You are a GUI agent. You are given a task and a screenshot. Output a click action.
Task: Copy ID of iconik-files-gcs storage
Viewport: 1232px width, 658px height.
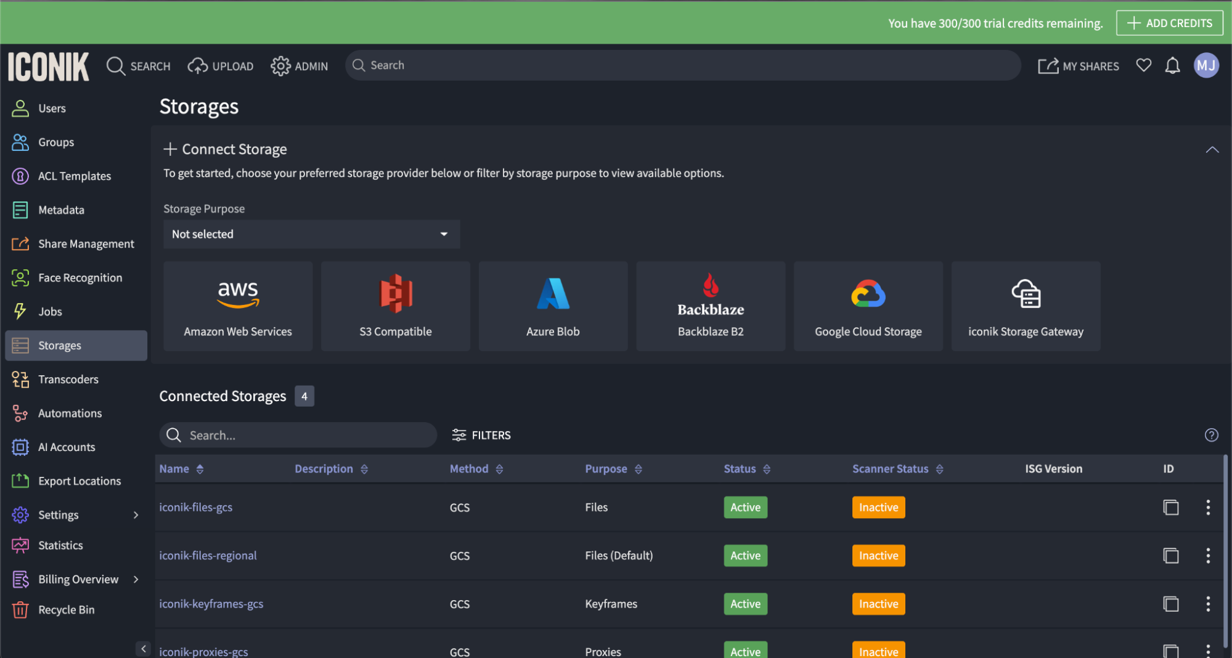coord(1170,507)
